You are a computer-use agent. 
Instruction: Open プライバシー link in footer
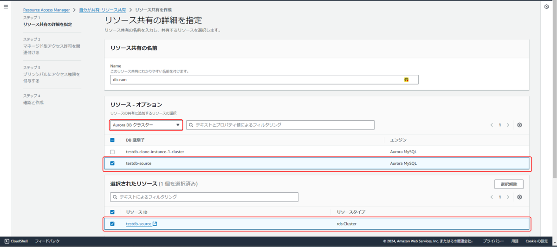[x=493, y=241]
